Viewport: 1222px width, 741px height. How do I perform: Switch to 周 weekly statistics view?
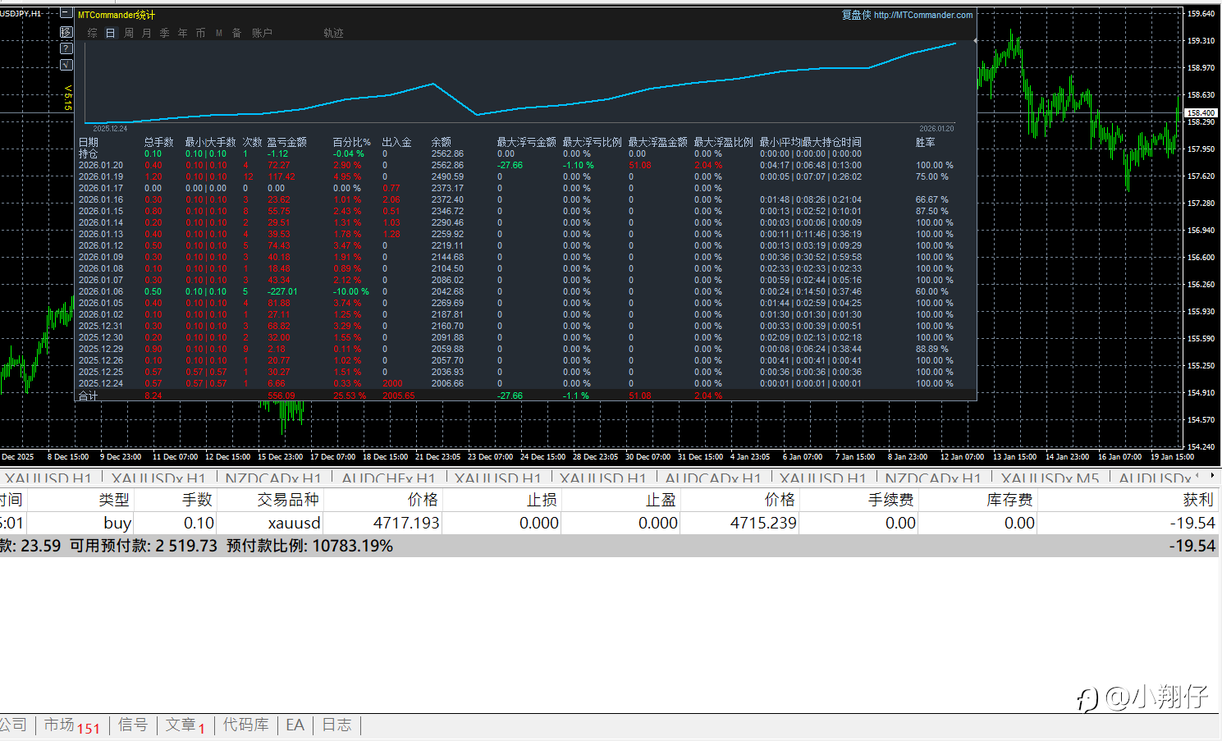coord(128,33)
